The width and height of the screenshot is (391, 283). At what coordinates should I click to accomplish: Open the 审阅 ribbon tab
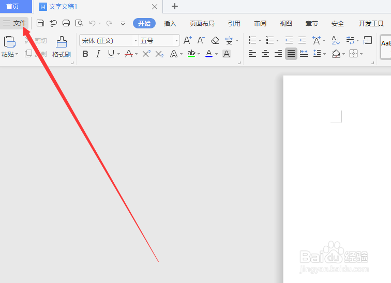pos(260,23)
